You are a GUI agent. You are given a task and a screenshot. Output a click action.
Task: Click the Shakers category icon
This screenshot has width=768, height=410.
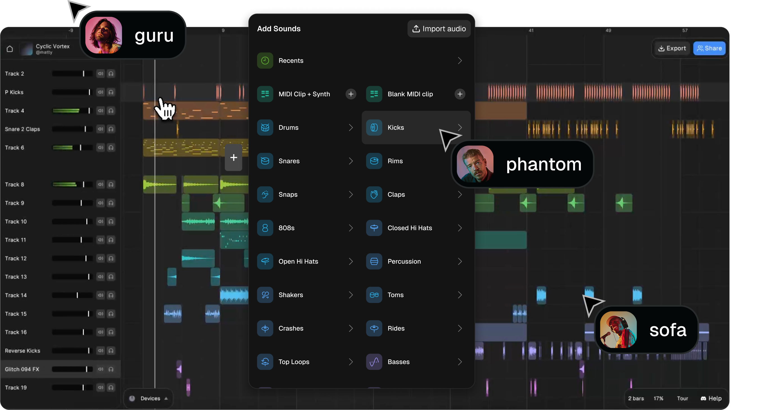(265, 295)
